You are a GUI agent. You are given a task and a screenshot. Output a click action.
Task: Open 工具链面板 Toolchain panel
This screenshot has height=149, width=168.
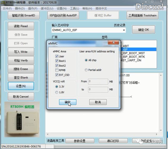click(142, 15)
